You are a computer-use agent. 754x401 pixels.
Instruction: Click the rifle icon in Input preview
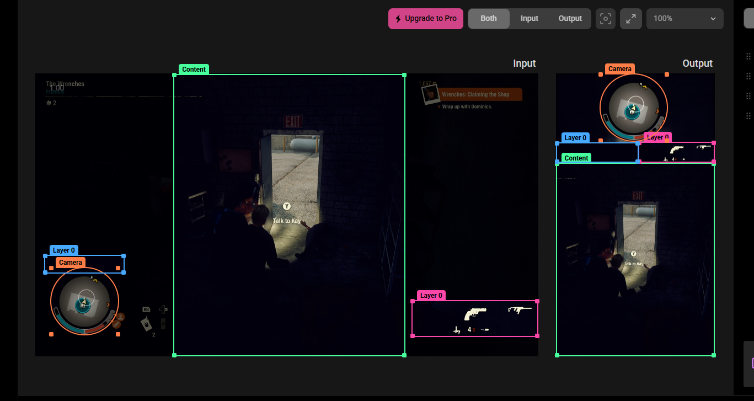tap(519, 310)
